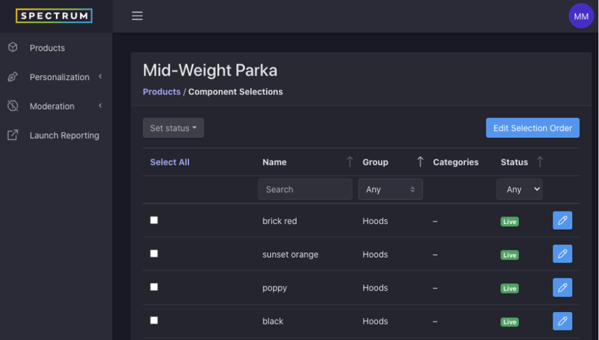
Task: Edit the sunset orange selection
Action: tap(562, 254)
